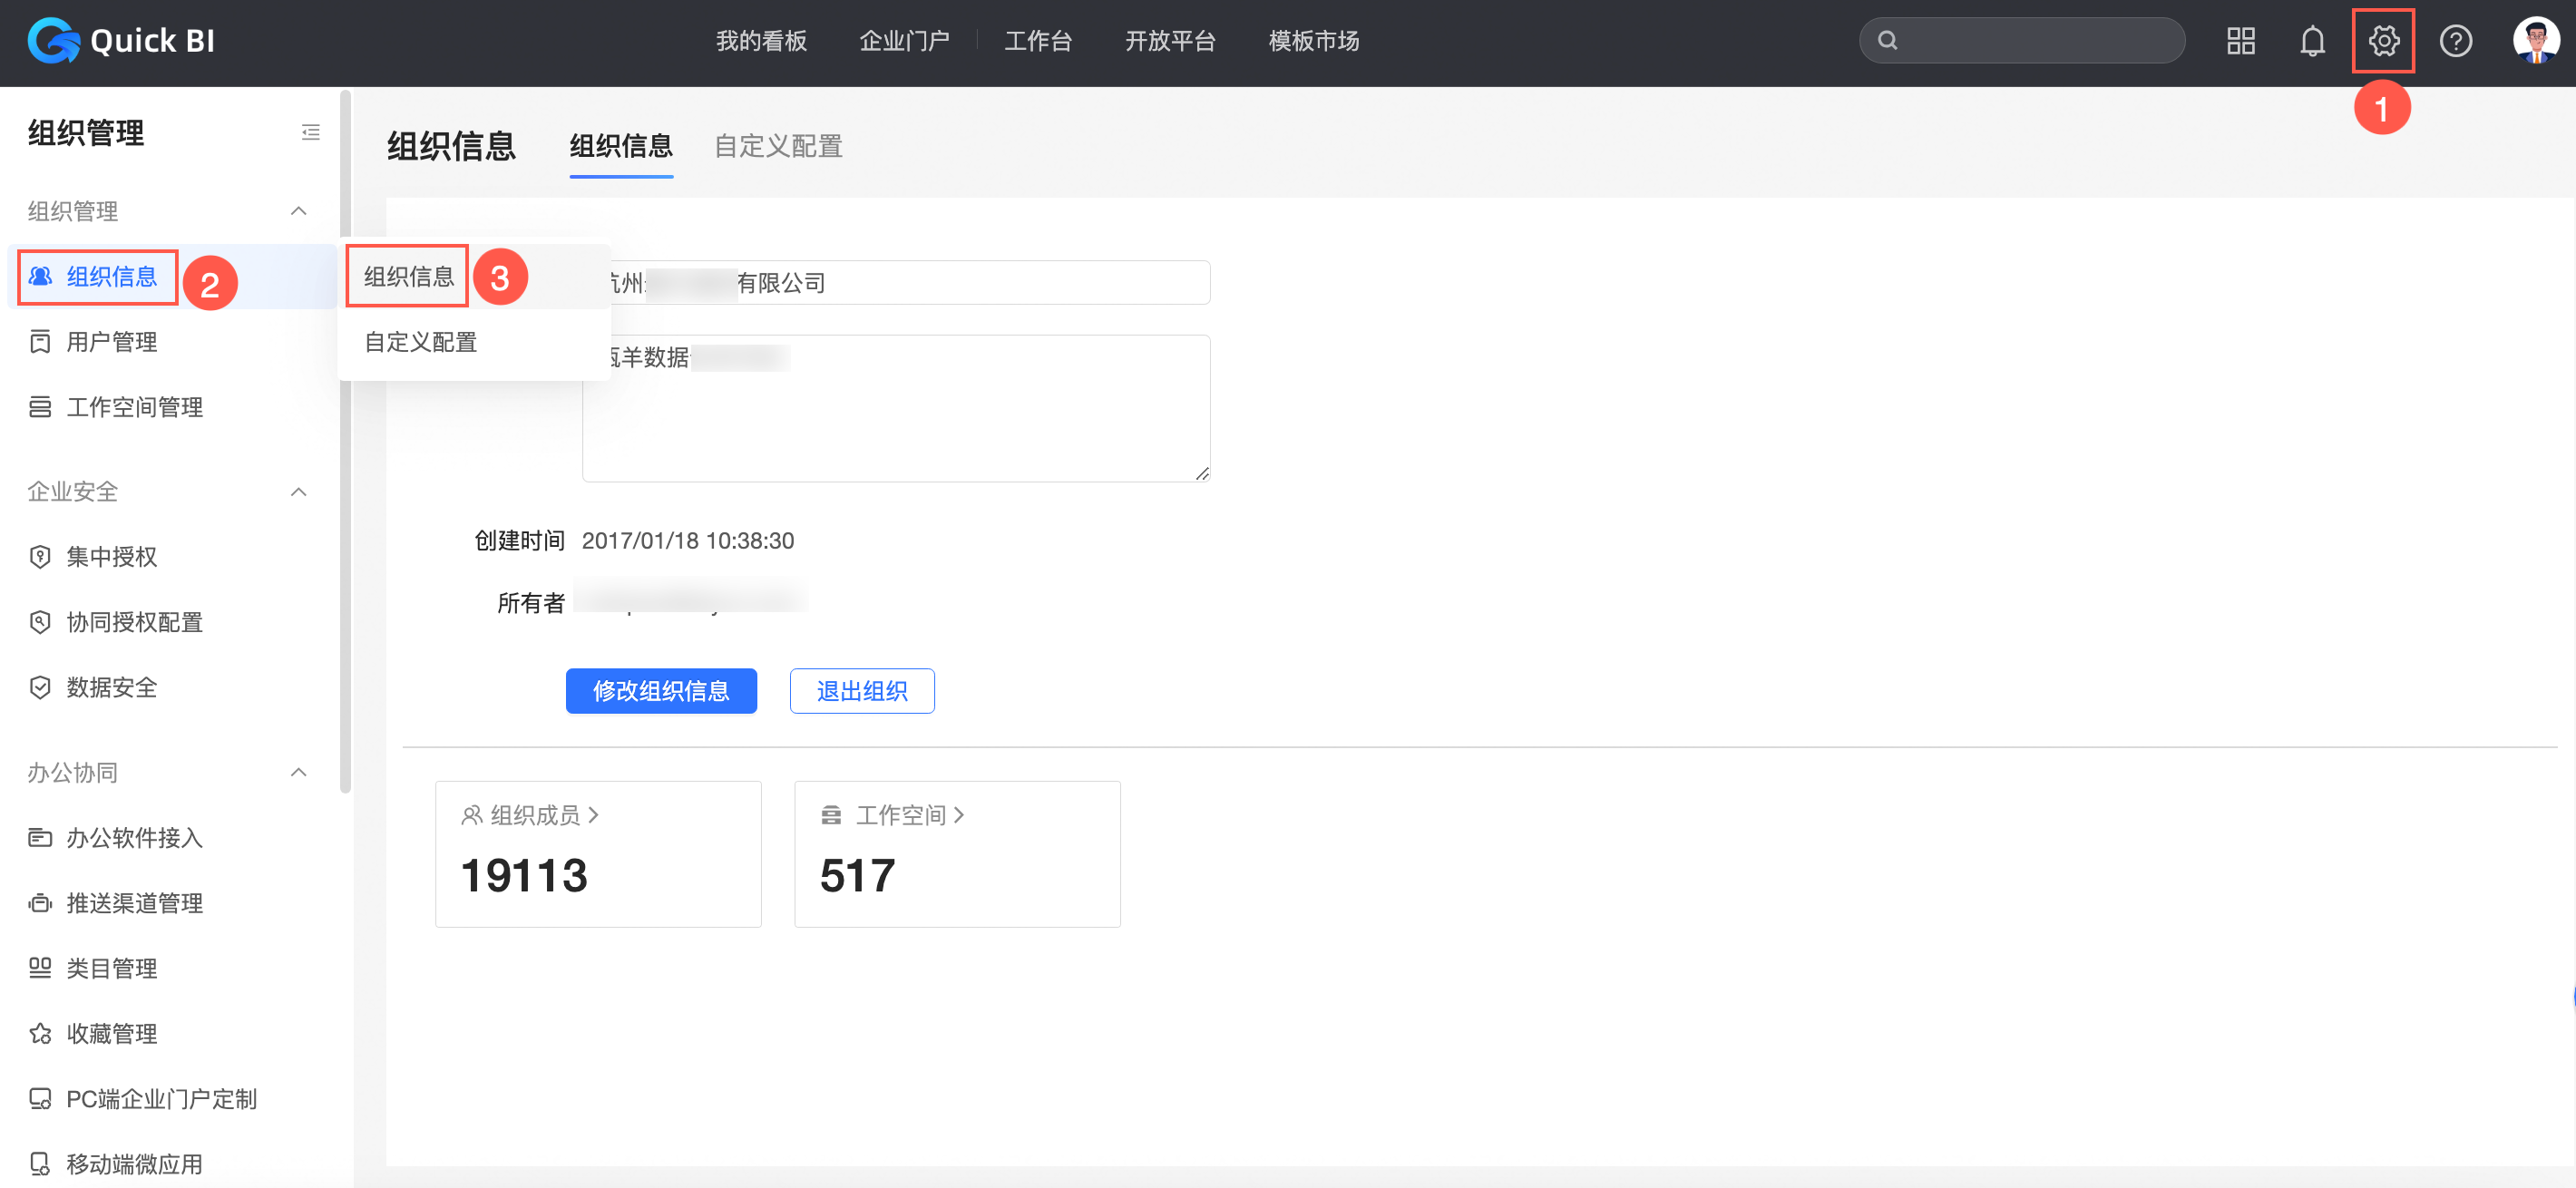Collapse the 组织管理 sidebar group
This screenshot has width=2576, height=1188.
[298, 211]
